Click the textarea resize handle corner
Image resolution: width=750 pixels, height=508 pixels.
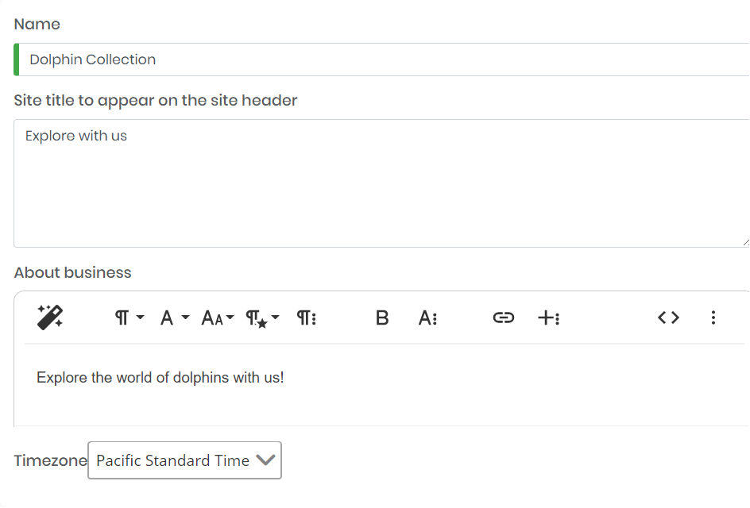746,243
